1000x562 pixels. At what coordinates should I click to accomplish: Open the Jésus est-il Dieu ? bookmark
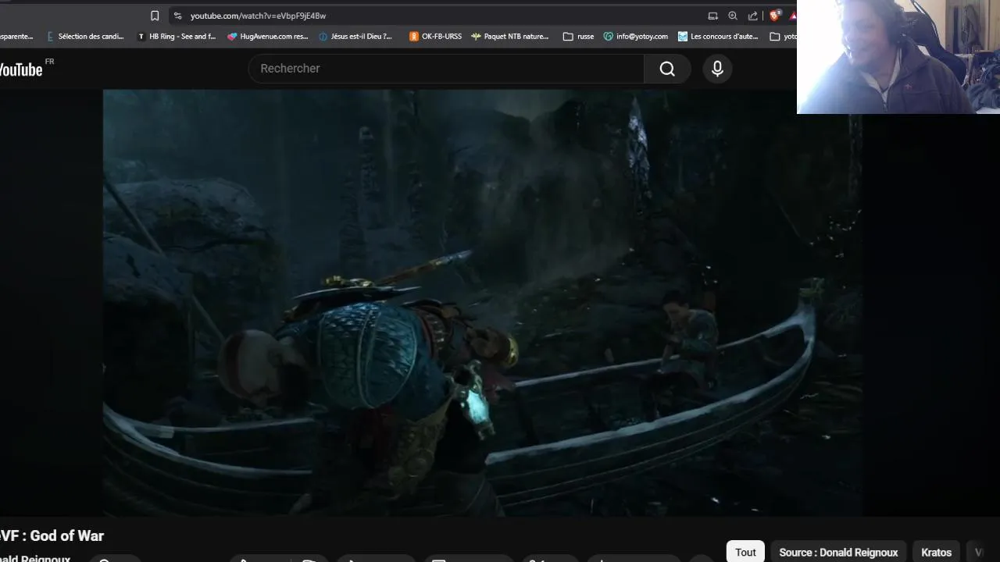coord(355,36)
